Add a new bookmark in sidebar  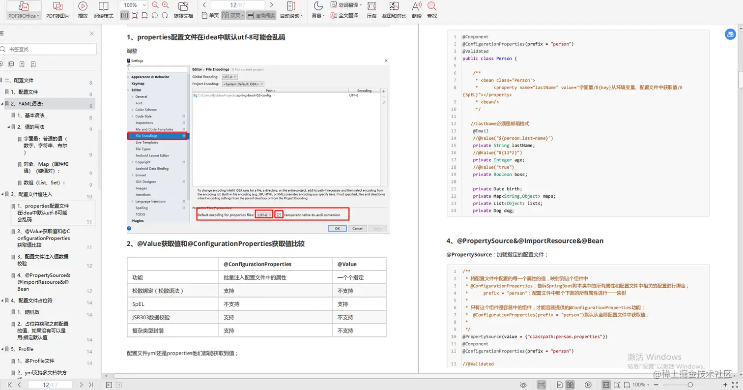pos(23,64)
